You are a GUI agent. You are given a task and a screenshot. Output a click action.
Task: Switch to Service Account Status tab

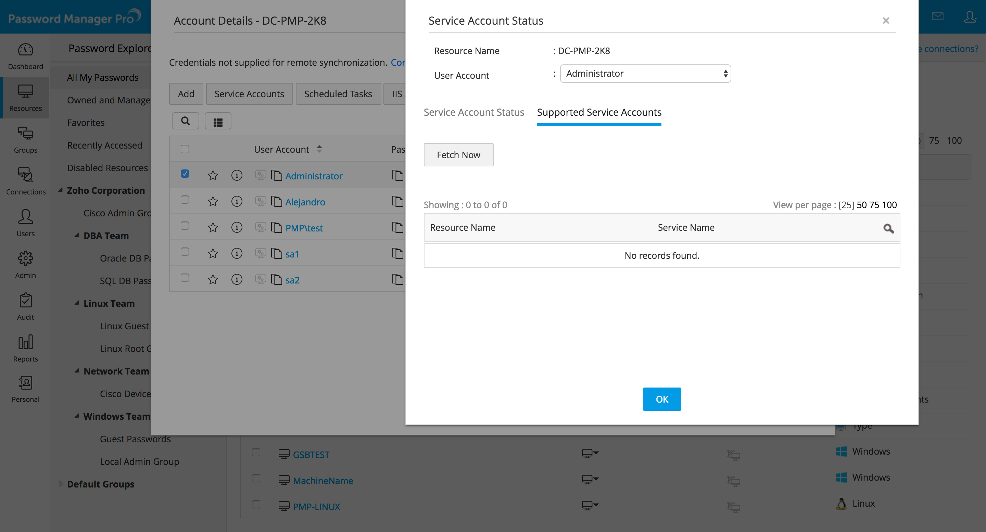pos(474,112)
